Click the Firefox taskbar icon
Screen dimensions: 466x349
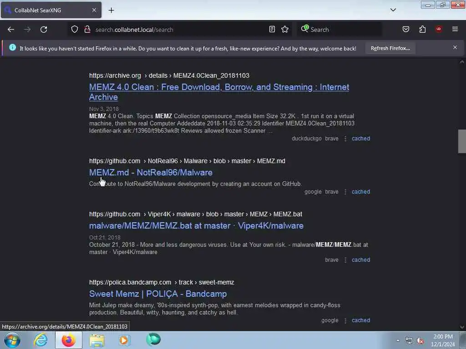68,340
